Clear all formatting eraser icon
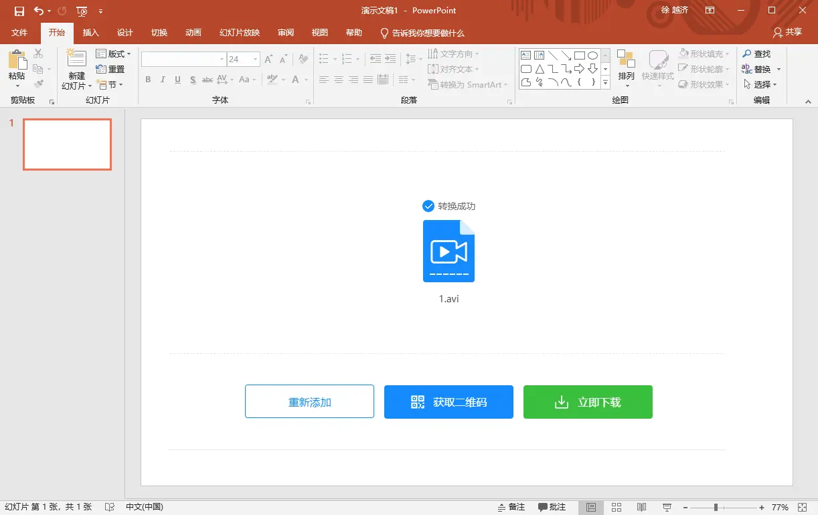Image resolution: width=818 pixels, height=515 pixels. pyautogui.click(x=303, y=60)
